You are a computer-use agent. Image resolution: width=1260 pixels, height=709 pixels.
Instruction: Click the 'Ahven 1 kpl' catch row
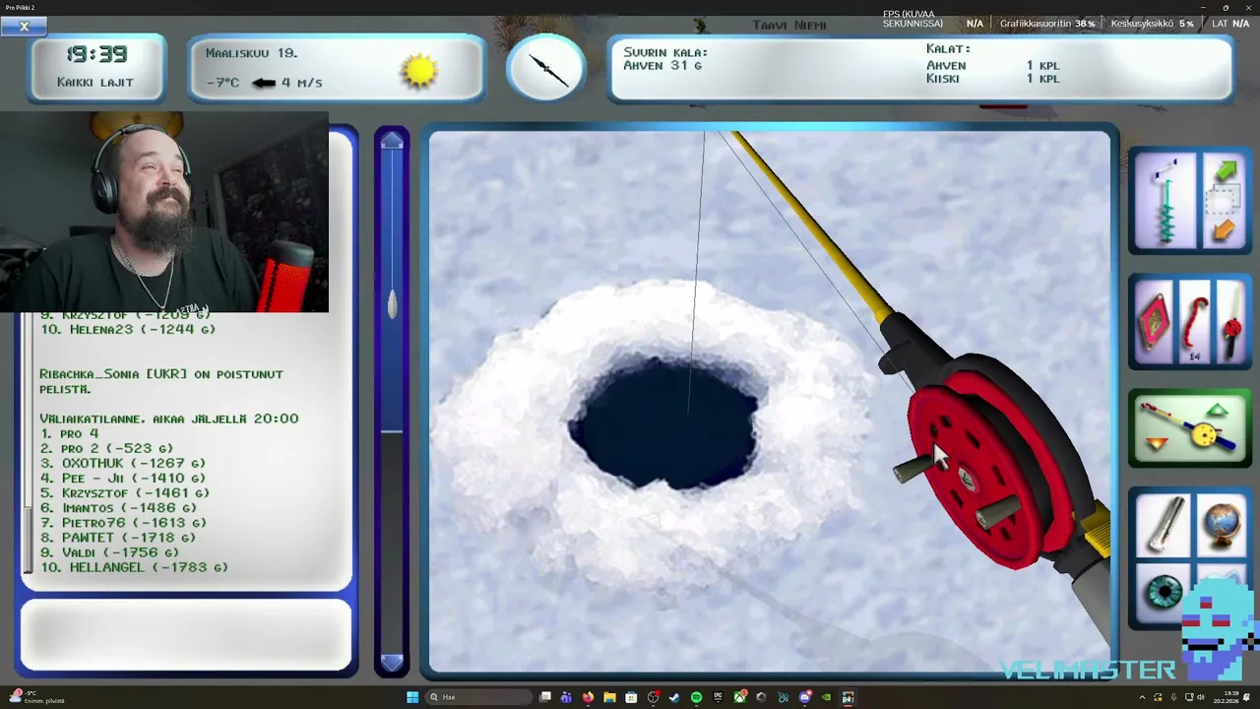pyautogui.click(x=992, y=66)
